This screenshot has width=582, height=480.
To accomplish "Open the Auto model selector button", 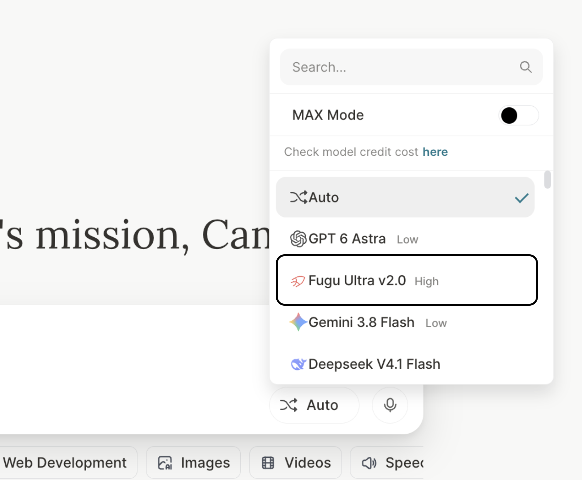I will click(x=314, y=405).
